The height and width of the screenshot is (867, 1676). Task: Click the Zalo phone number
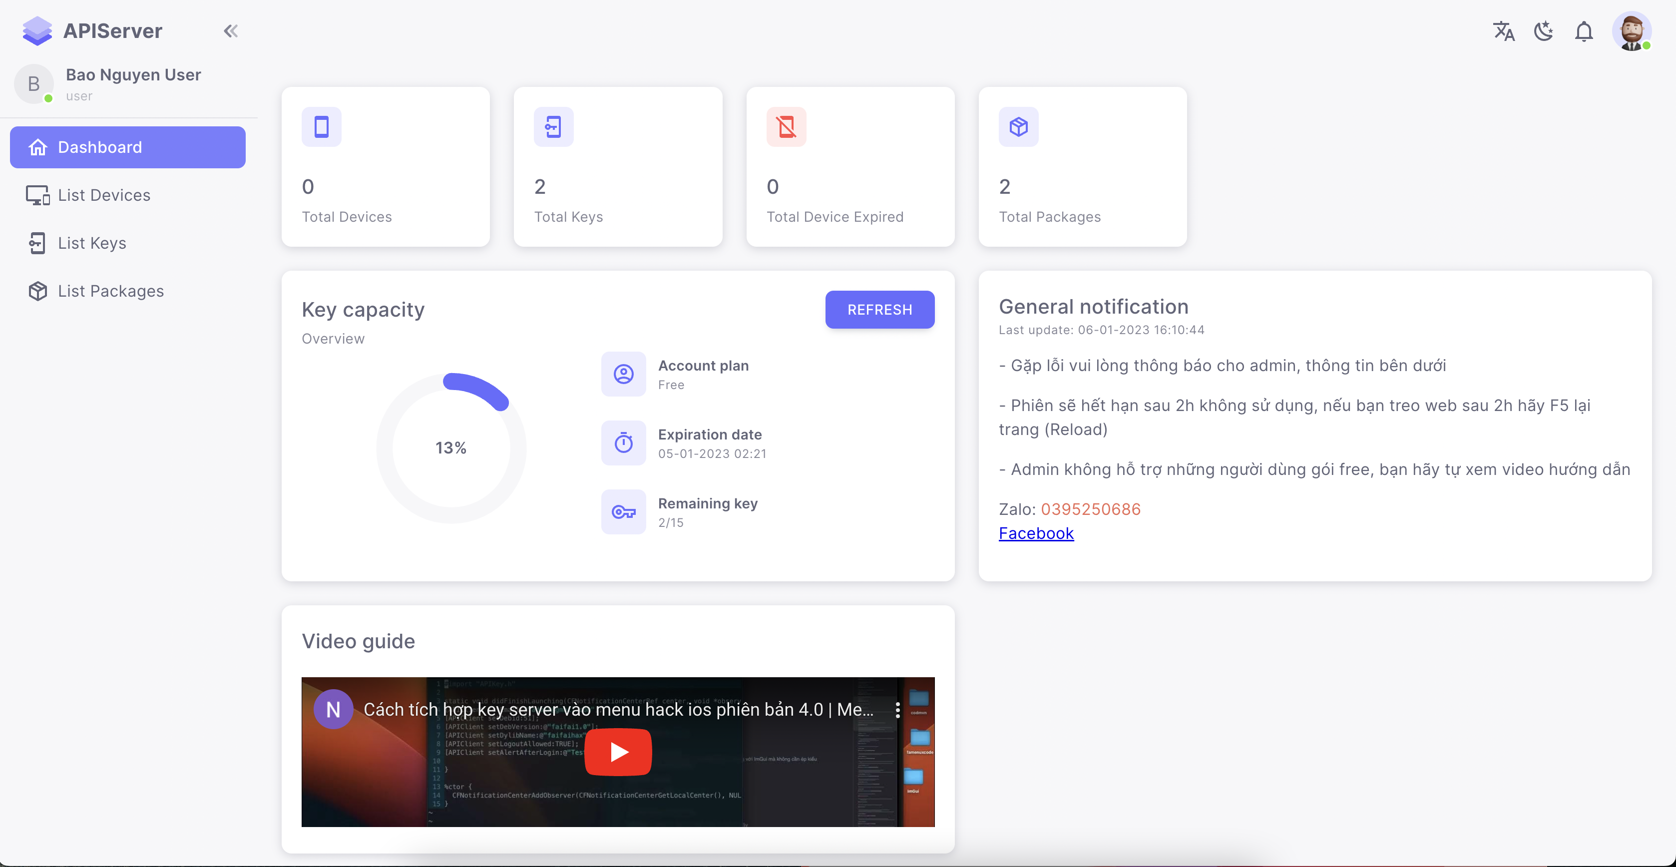click(1090, 509)
